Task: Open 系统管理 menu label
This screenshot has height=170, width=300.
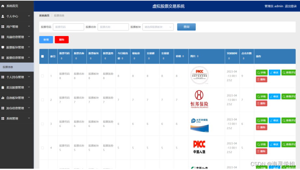Action: tap(12, 118)
